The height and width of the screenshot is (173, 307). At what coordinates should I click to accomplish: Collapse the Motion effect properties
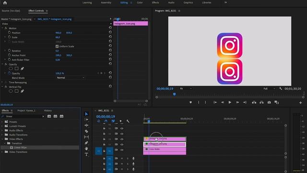pyautogui.click(x=2, y=28)
